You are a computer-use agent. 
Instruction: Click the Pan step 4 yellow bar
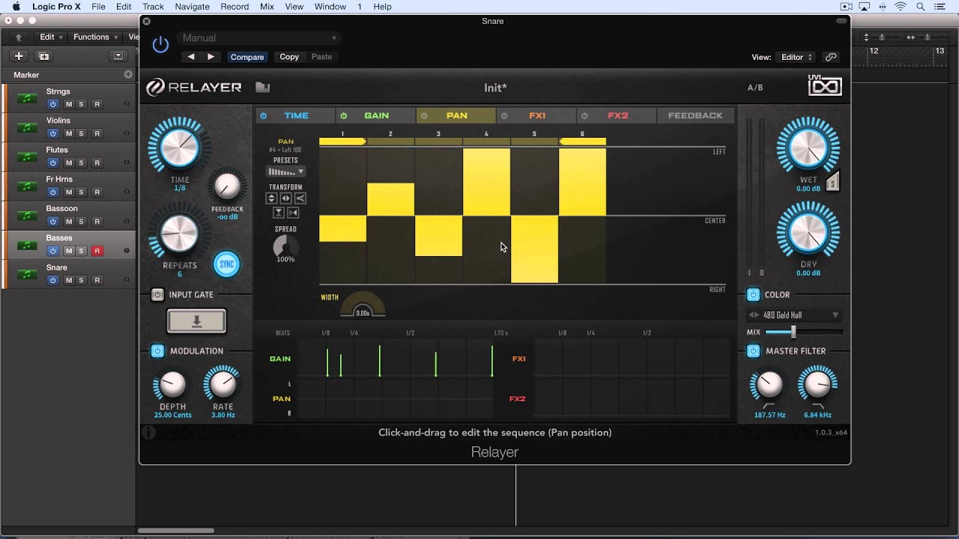pyautogui.click(x=486, y=182)
